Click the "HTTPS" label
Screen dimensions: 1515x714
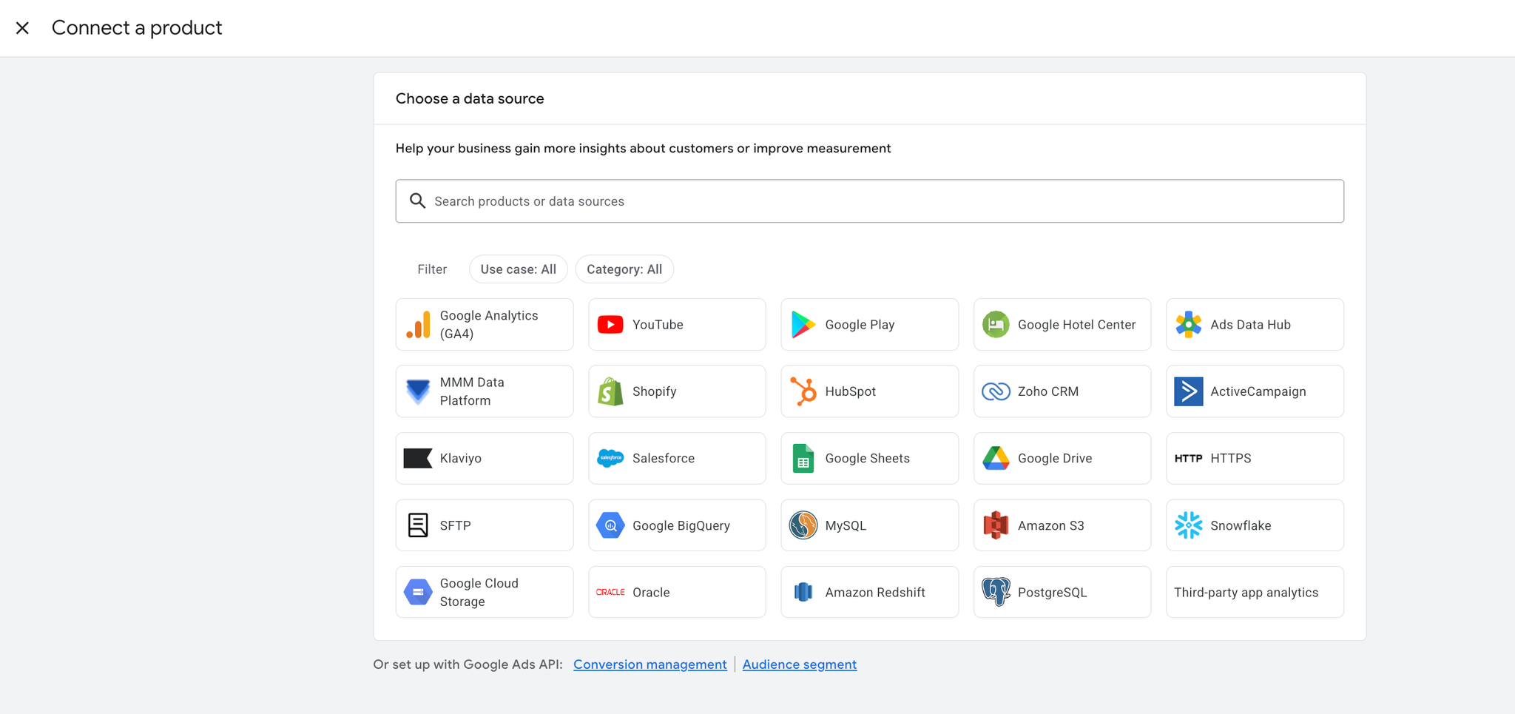click(x=1231, y=459)
